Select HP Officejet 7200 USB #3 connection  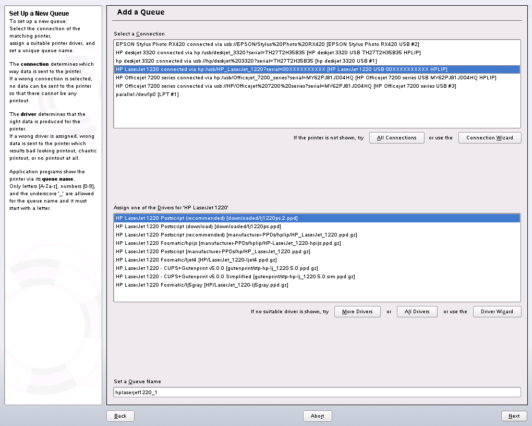286,86
